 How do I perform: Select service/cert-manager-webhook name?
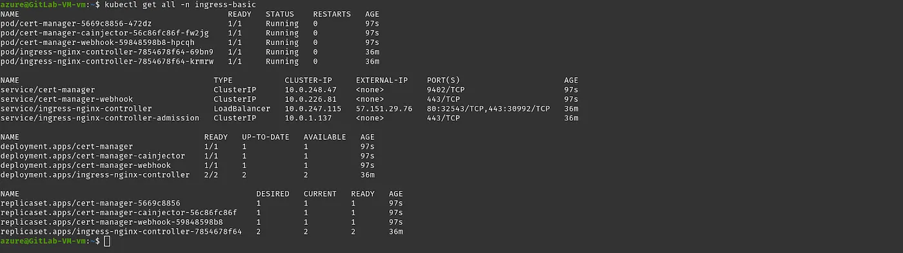click(66, 100)
